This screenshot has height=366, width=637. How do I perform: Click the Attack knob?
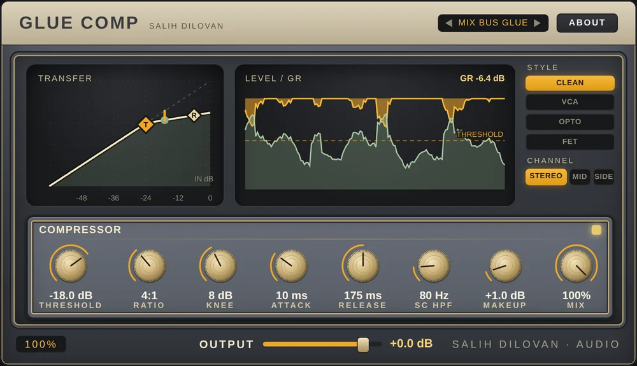coord(291,265)
